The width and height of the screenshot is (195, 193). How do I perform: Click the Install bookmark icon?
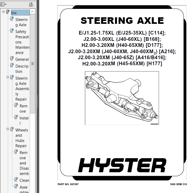[16, 117]
